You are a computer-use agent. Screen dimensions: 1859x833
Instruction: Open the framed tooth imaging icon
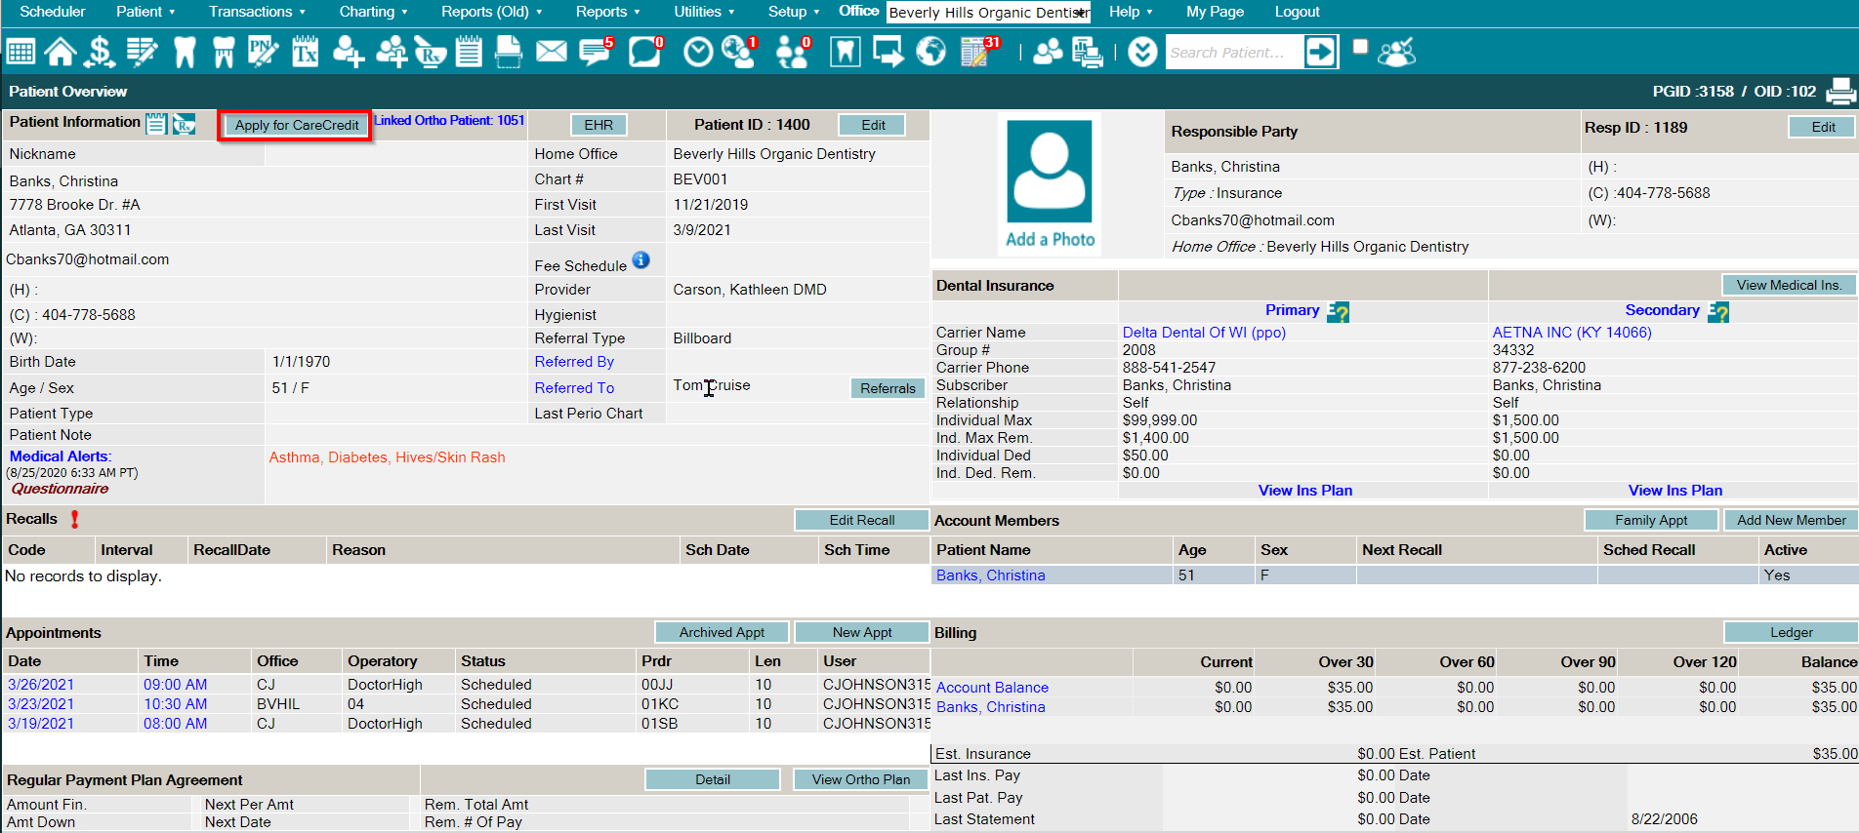click(846, 52)
